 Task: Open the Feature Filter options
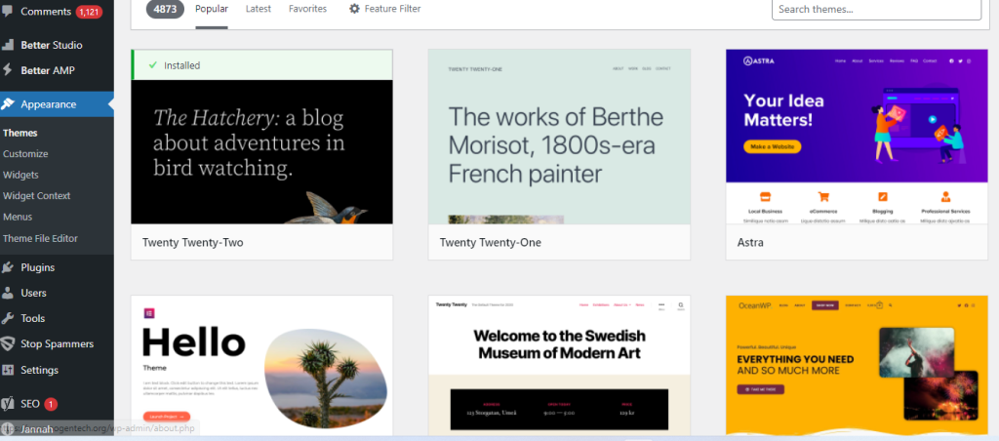[x=384, y=9]
